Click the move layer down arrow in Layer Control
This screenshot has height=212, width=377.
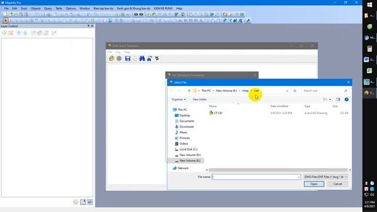[x=25, y=33]
